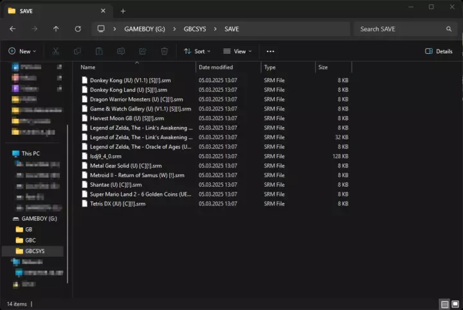Click GBCSYS in the address bar
This screenshot has width=463, height=310.
tap(195, 29)
